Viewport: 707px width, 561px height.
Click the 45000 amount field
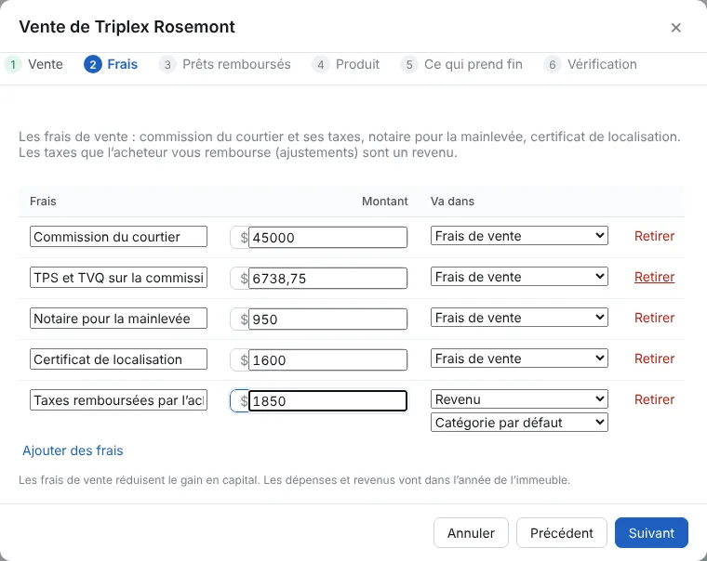(327, 237)
